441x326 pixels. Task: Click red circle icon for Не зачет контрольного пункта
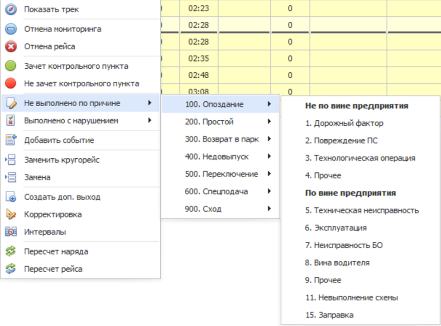11,84
